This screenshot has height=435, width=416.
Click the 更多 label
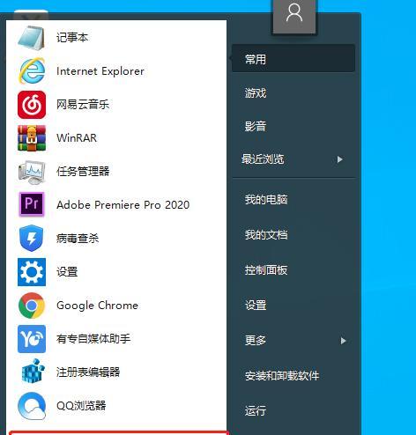(x=256, y=340)
